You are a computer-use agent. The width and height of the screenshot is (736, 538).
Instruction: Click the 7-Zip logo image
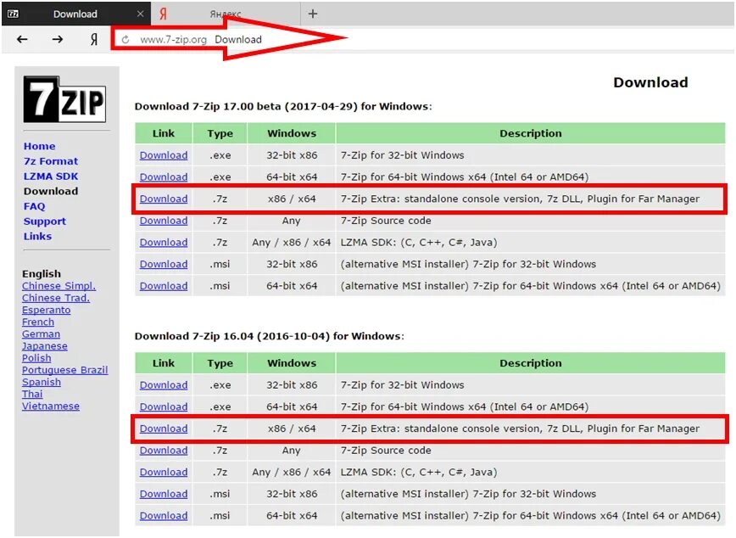pyautogui.click(x=64, y=99)
